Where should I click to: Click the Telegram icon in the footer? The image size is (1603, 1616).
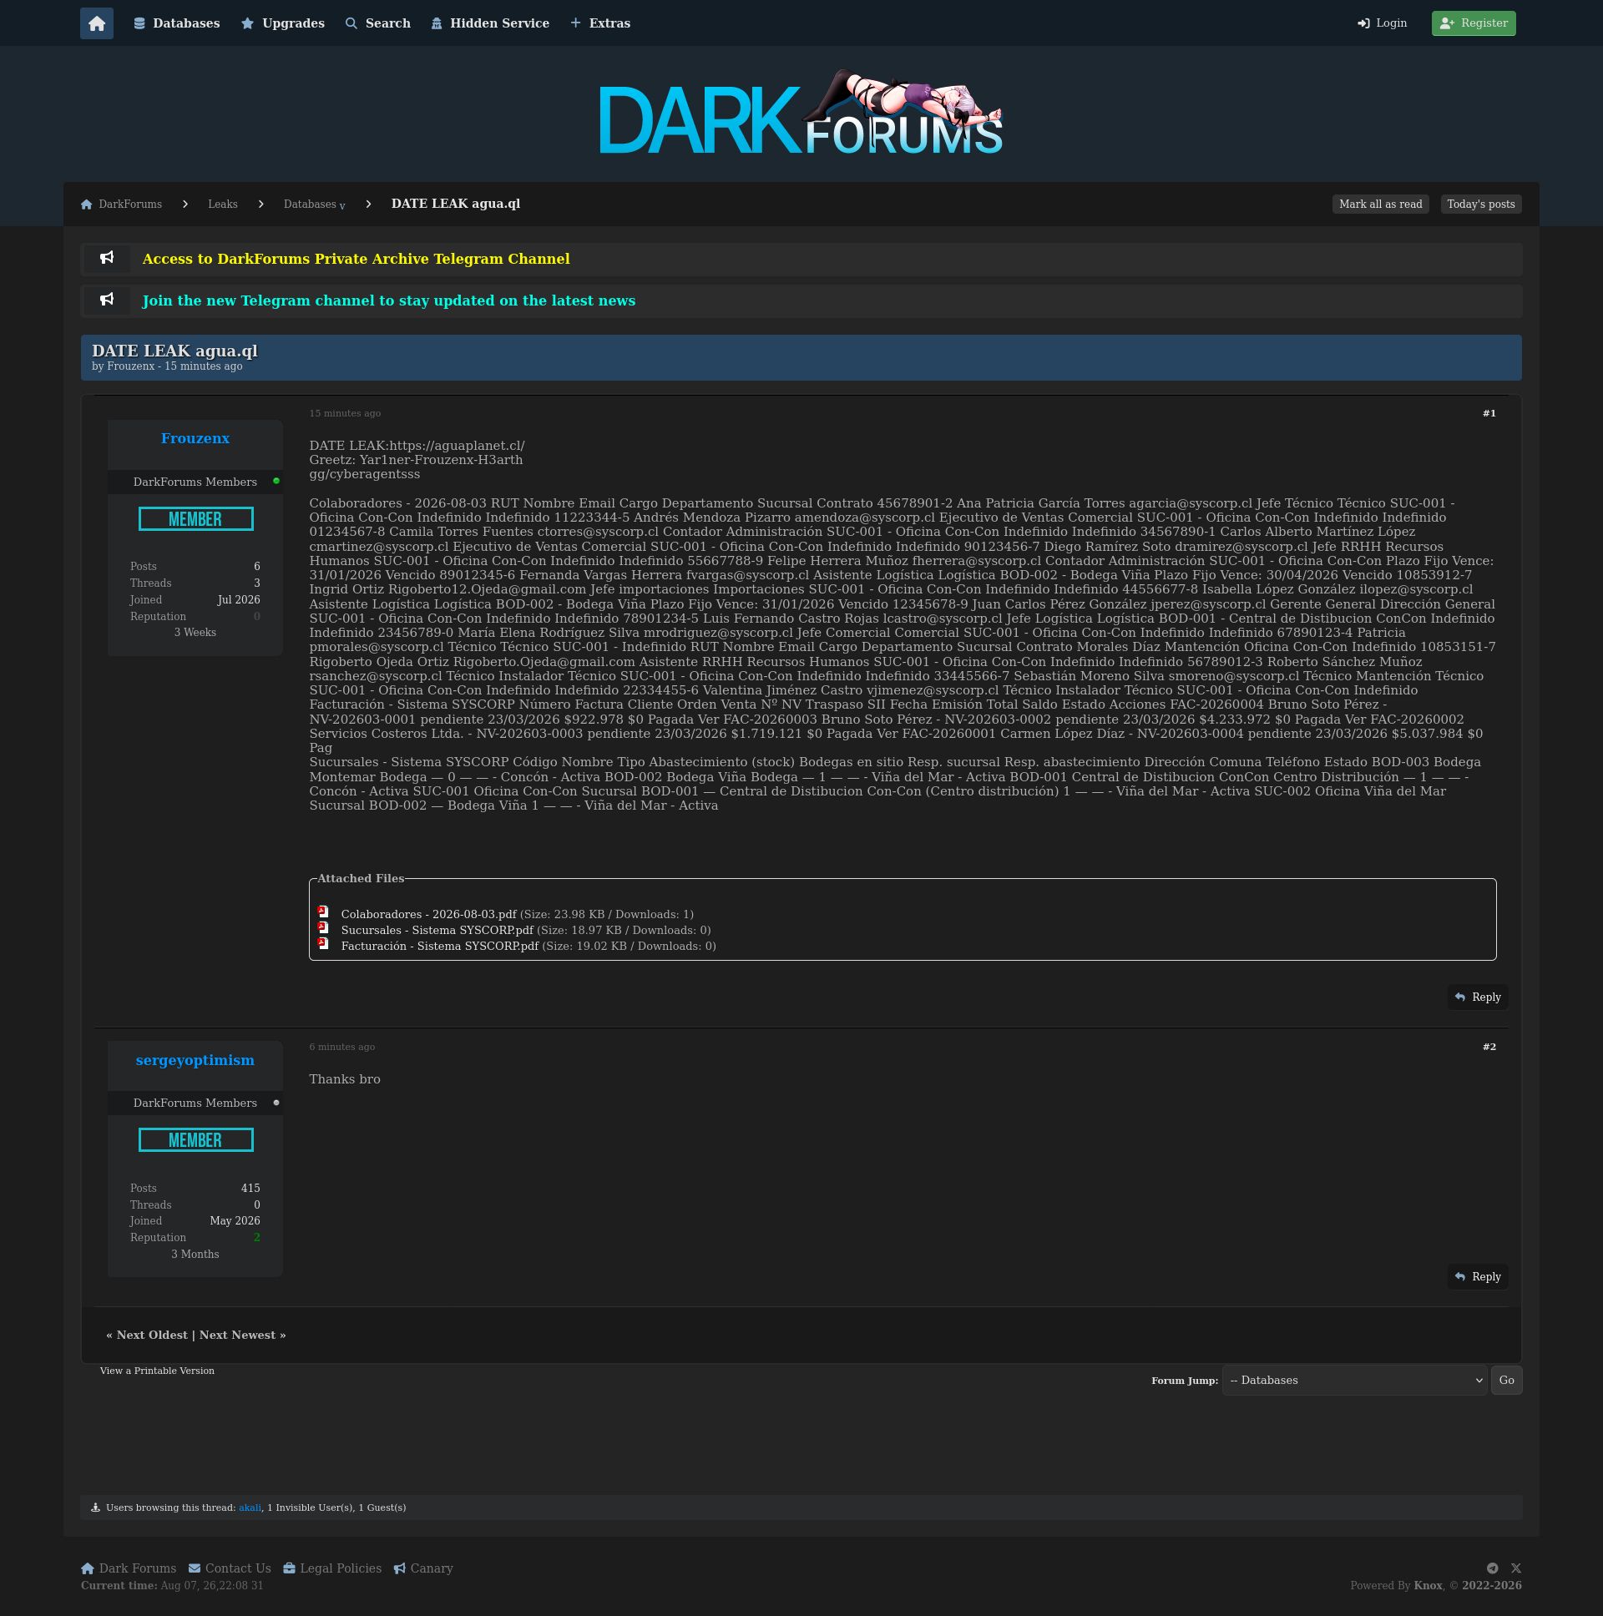tap(1492, 1568)
